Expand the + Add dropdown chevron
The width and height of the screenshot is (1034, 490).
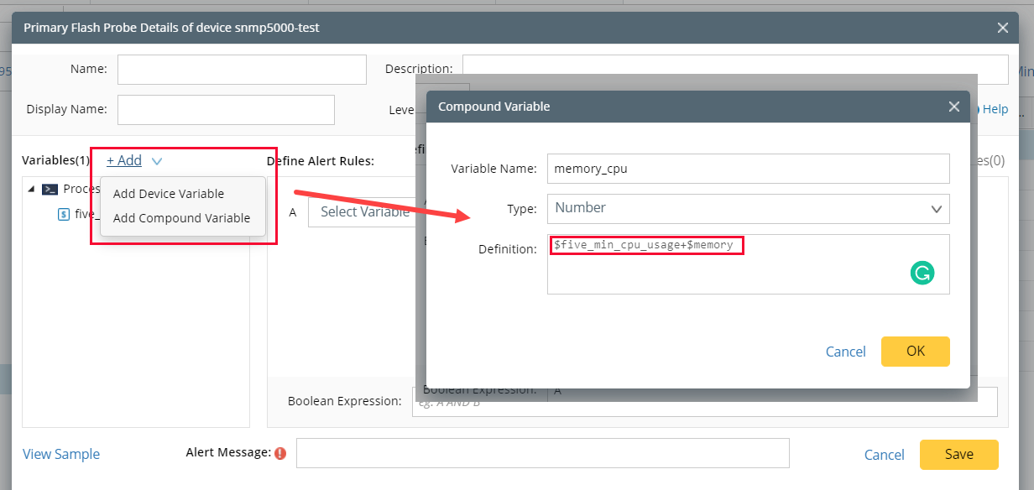click(x=156, y=160)
